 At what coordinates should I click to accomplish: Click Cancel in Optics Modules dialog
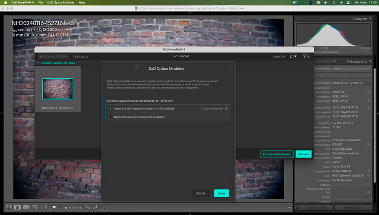[x=201, y=193]
